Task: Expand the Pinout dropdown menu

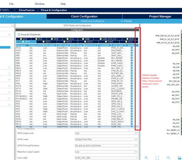Action: pyautogui.click(x=126, y=21)
